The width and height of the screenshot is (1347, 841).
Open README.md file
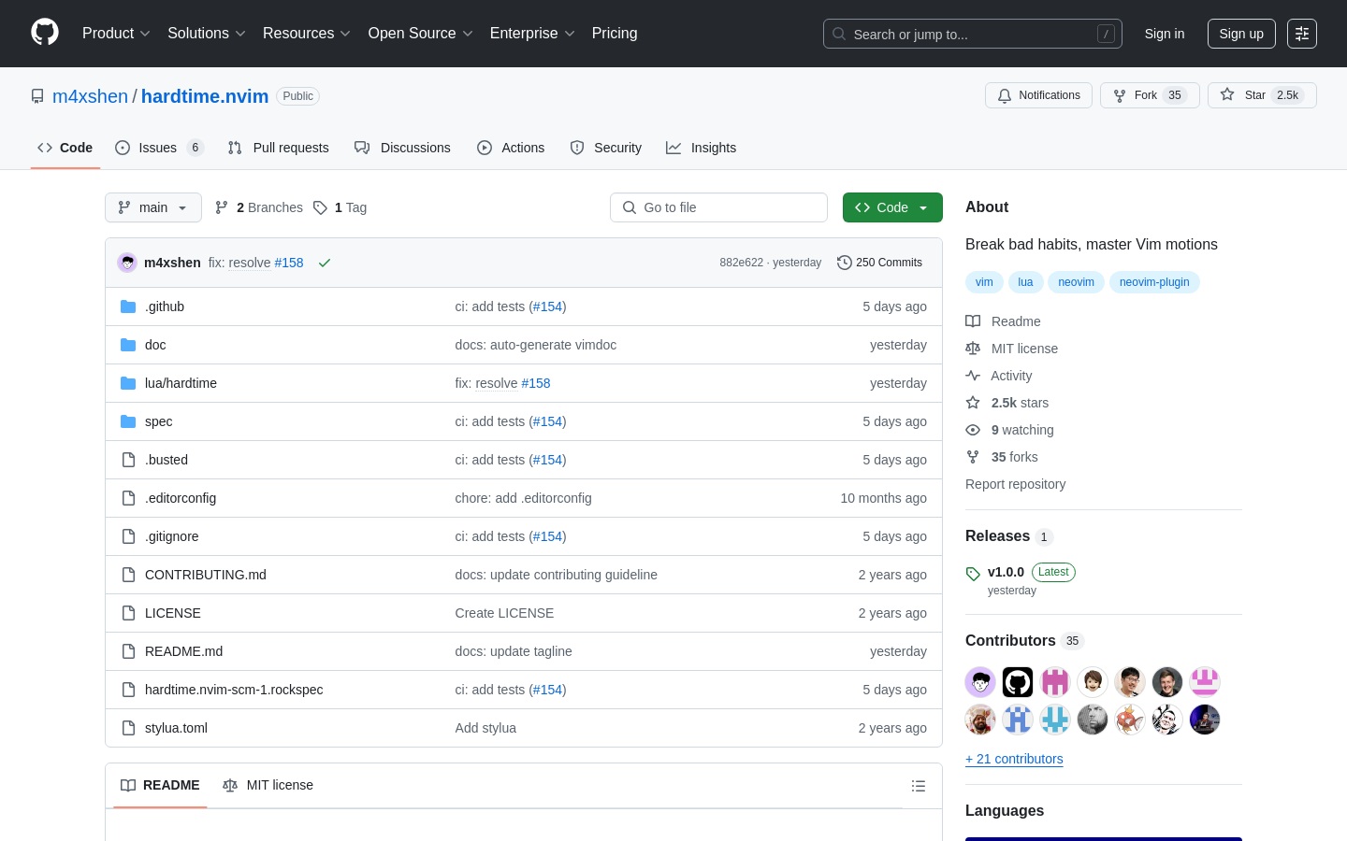click(x=183, y=651)
